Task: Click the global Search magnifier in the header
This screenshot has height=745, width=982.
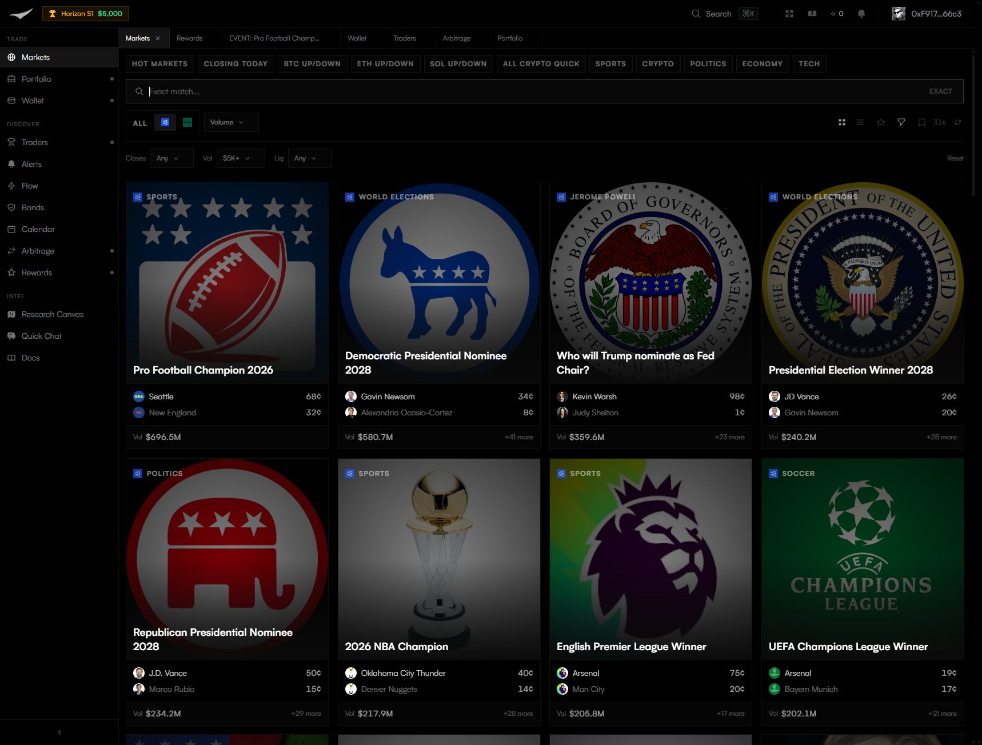Action: tap(696, 14)
